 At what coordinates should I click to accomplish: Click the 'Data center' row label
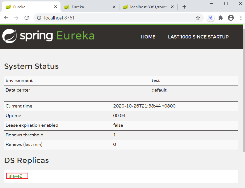(18, 90)
